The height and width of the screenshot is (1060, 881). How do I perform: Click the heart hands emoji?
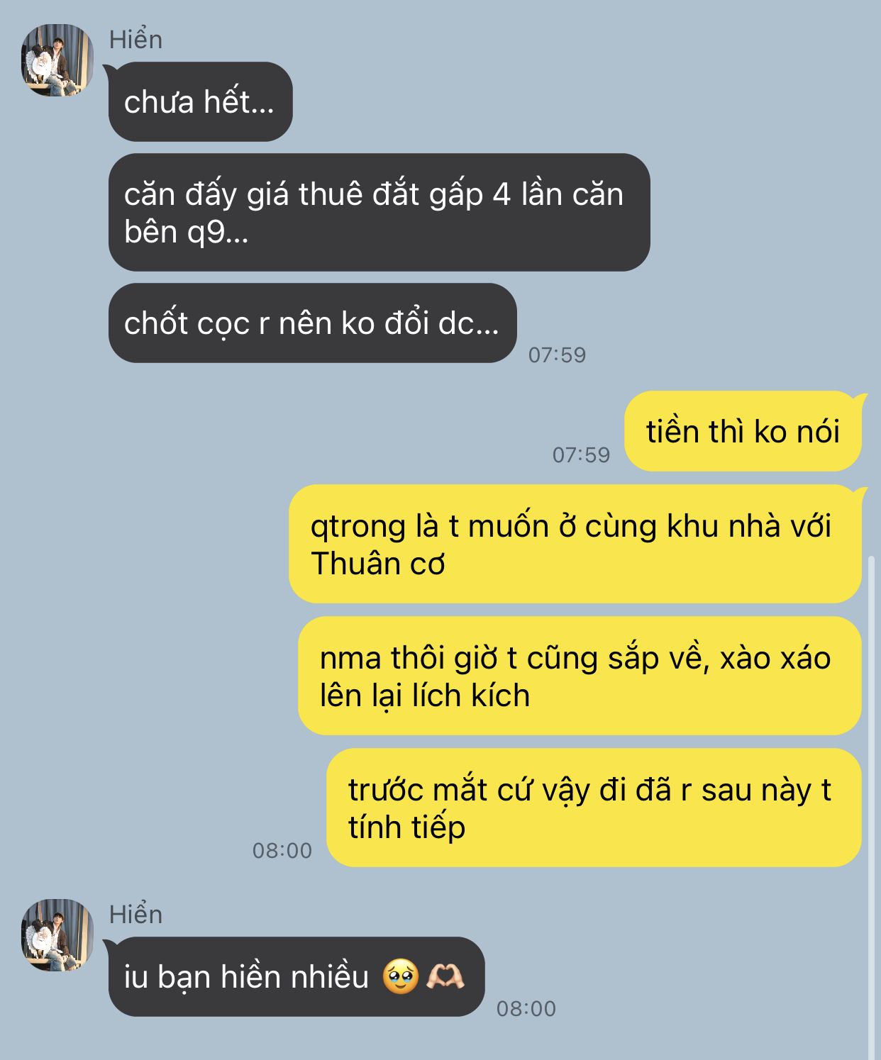pos(445,976)
